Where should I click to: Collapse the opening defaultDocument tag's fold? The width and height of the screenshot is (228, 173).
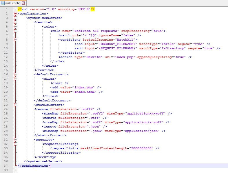point(16,74)
